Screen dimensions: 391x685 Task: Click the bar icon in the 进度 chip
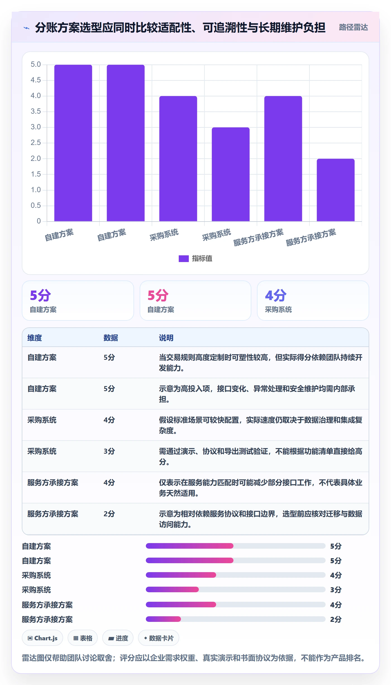pos(111,638)
